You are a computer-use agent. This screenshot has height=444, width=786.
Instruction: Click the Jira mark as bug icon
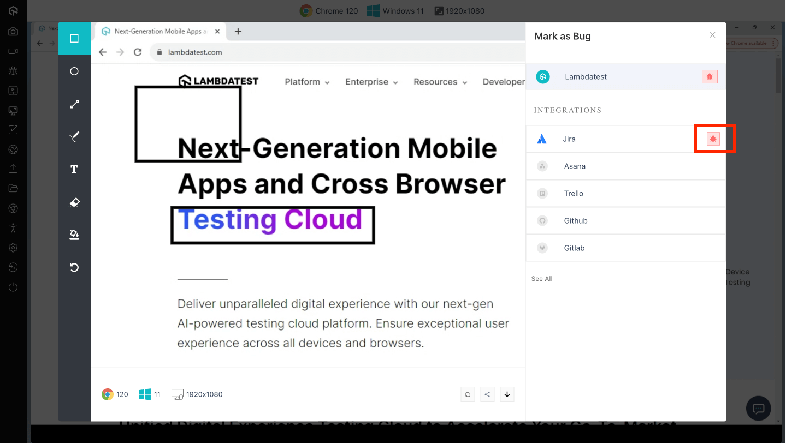click(x=713, y=139)
